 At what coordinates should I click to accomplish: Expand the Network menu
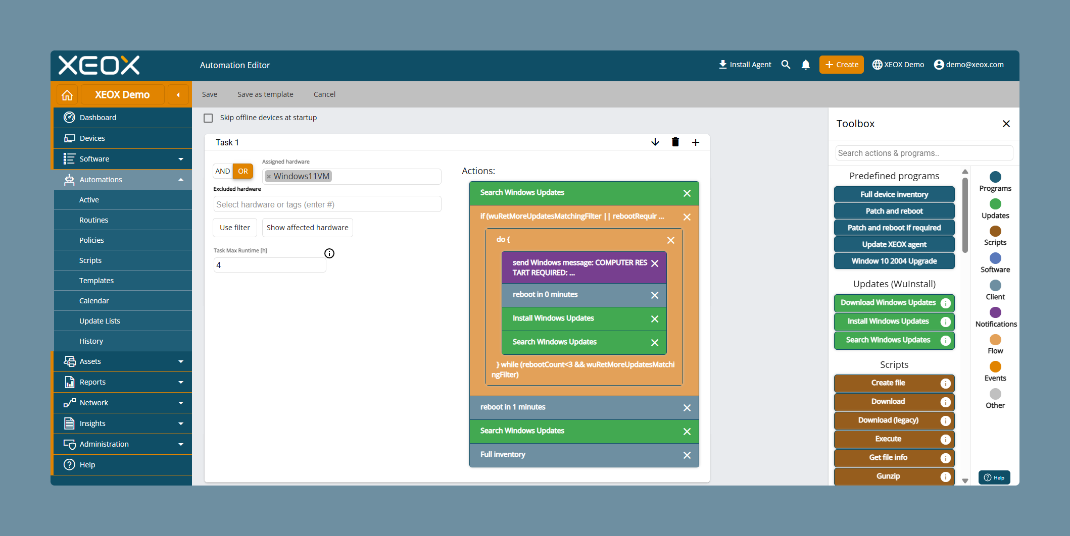tap(181, 403)
